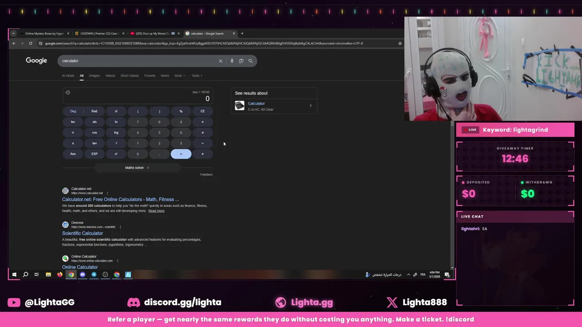The image size is (582, 327).
Task: Clear the Google search box with X icon
Action: [x=221, y=61]
